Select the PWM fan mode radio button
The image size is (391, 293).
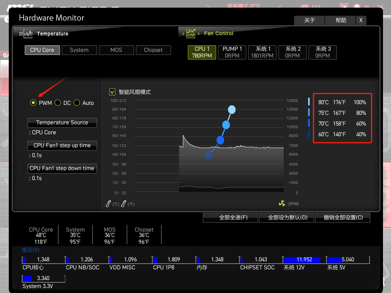click(33, 103)
